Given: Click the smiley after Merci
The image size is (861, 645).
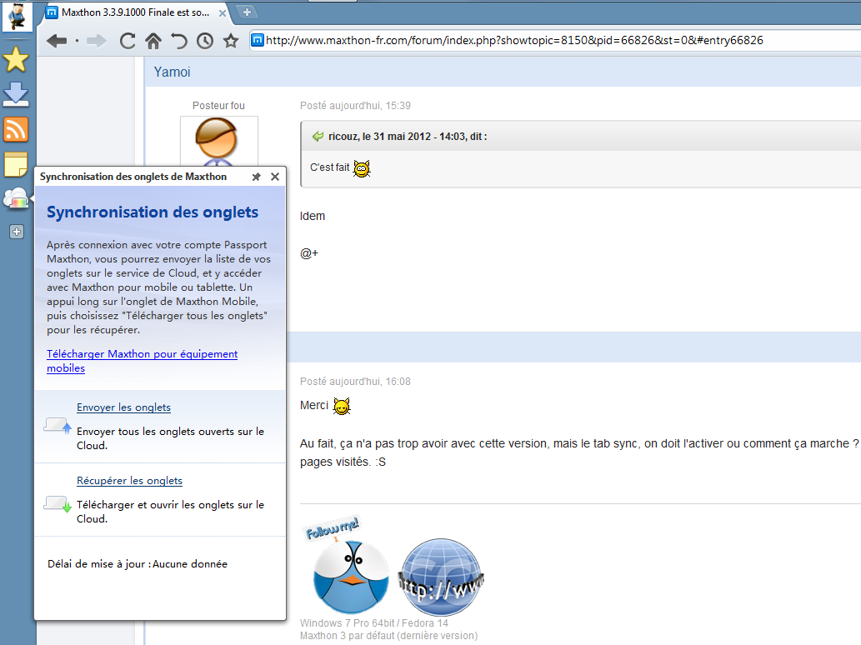Looking at the screenshot, I should point(342,406).
